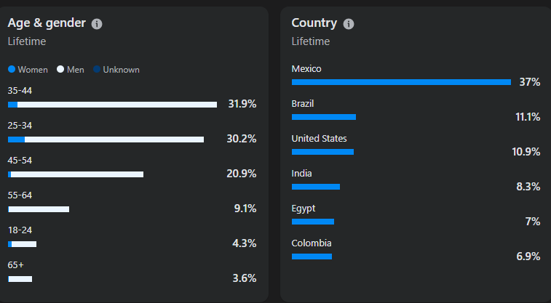The height and width of the screenshot is (303, 551).
Task: Click the 65+ age group bar
Action: [20, 279]
